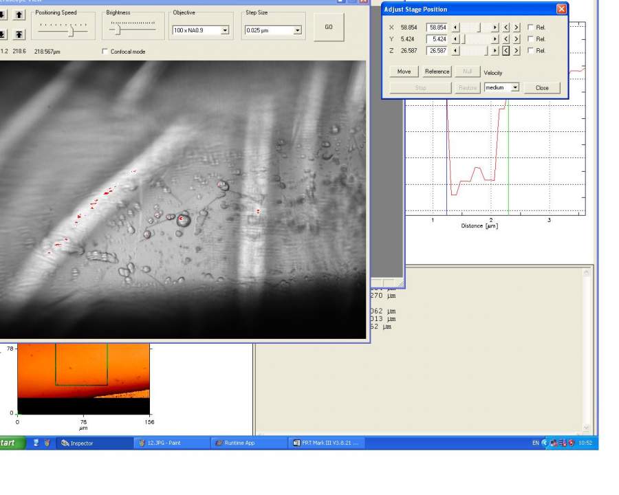Open the Objective dropdown

point(224,30)
